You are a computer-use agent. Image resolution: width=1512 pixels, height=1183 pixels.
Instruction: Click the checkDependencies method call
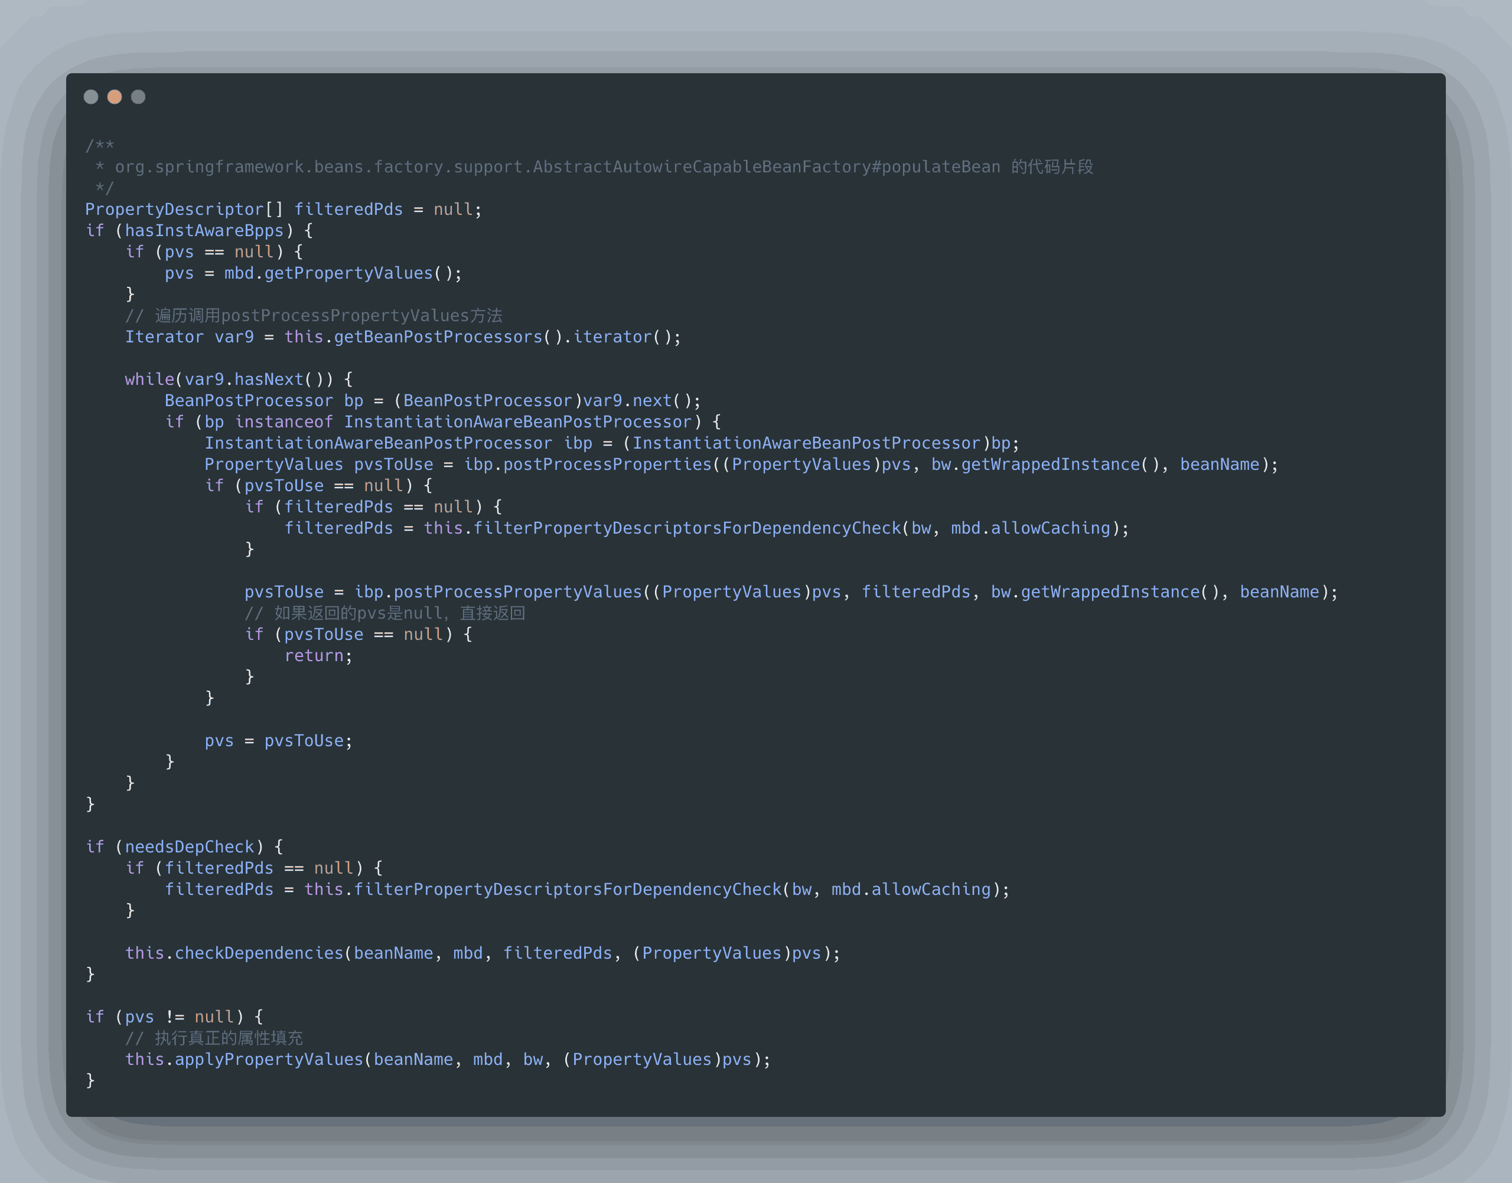[x=259, y=953]
